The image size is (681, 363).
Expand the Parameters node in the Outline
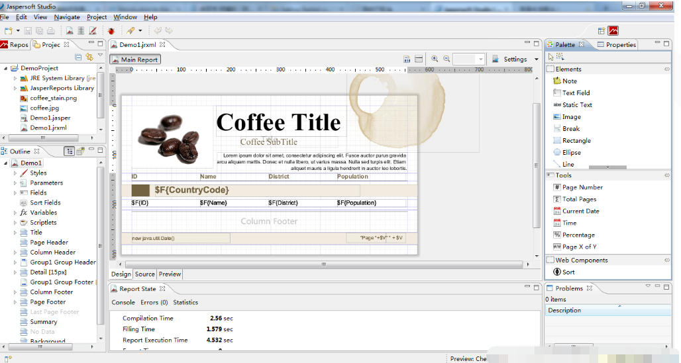(x=15, y=183)
